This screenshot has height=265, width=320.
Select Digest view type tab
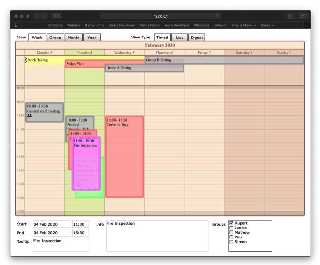[x=197, y=38]
